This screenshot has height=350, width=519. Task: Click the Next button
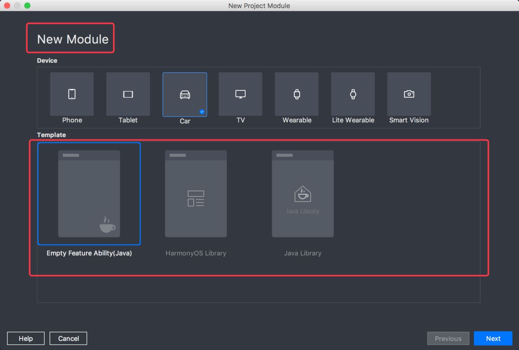pos(493,338)
